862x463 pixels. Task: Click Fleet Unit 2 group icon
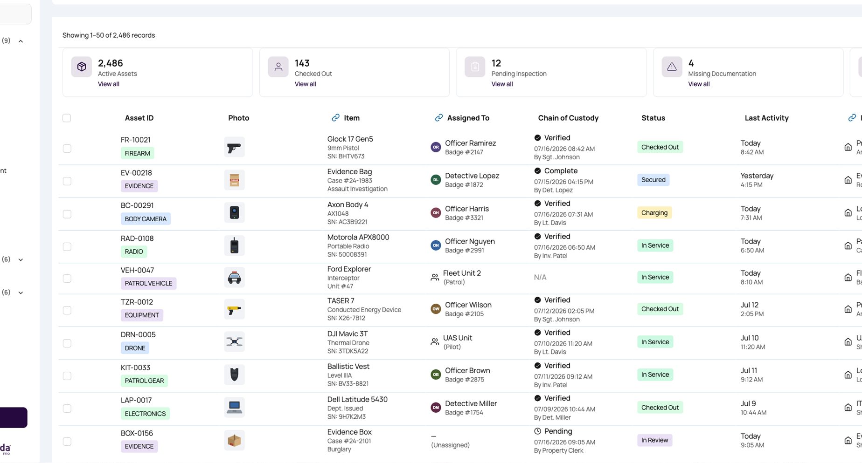[435, 277]
